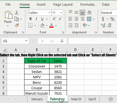Screen dimensions: 117x103
Task: Increase indent
Action: click(x=76, y=25)
